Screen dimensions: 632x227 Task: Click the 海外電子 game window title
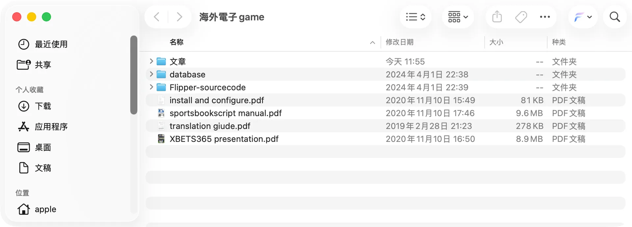click(x=232, y=17)
